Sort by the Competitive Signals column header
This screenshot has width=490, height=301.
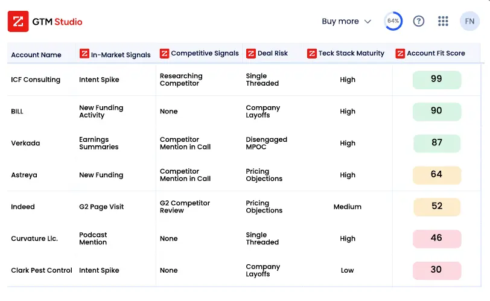coord(205,54)
